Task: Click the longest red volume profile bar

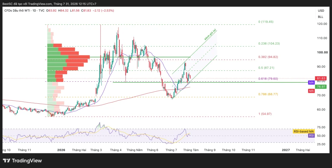Action: click(79, 57)
